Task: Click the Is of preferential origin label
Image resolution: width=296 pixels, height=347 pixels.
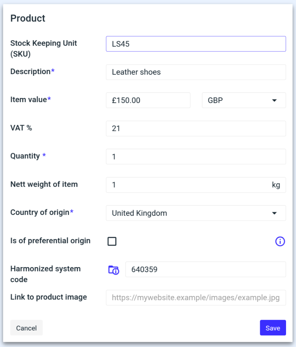Action: pos(50,241)
